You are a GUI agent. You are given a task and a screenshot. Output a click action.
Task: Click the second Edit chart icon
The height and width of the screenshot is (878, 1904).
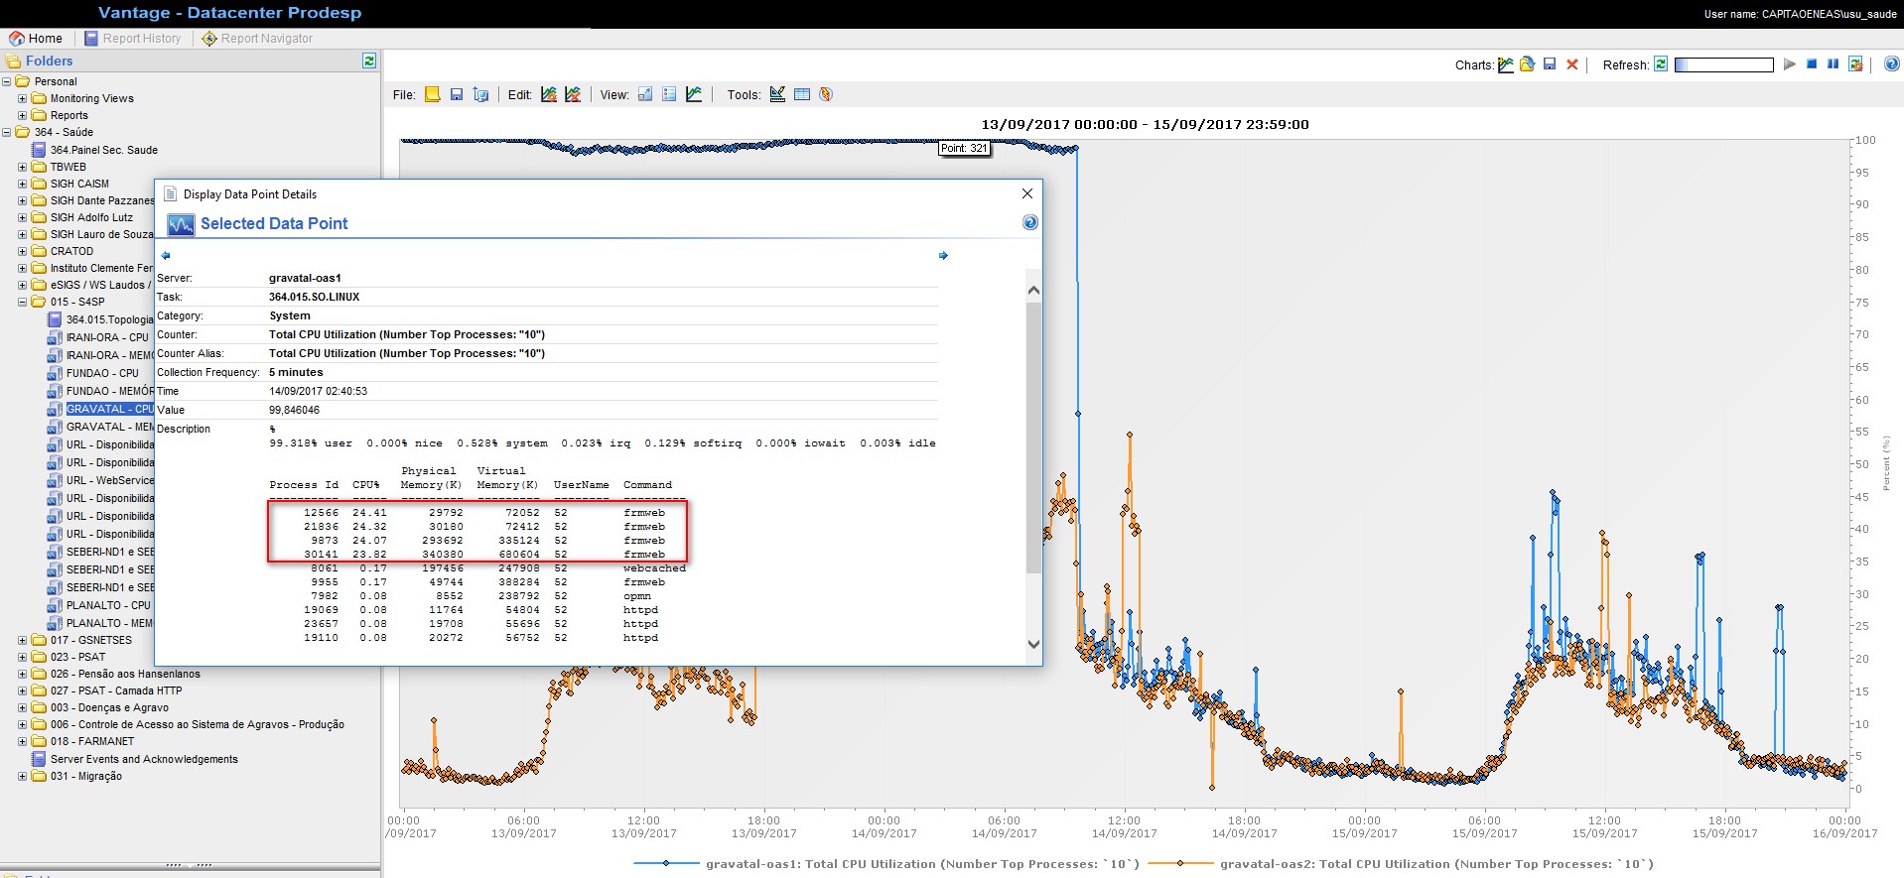pyautogui.click(x=573, y=94)
